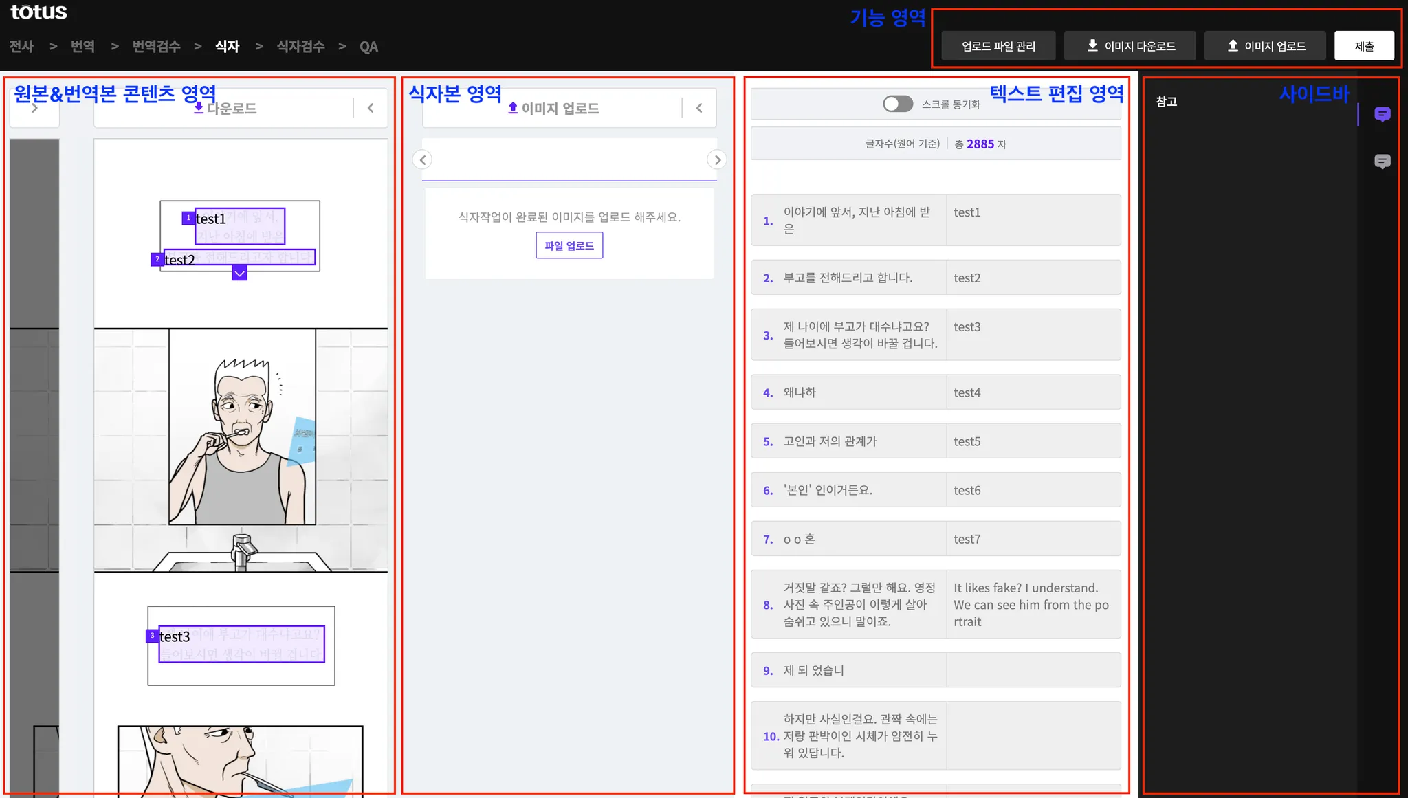
Task: Expand purple chevron below test2 box
Action: point(239,274)
